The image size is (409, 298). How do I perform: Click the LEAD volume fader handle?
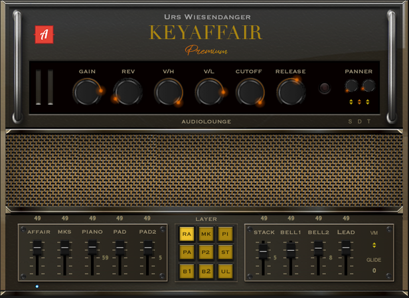(x=346, y=248)
